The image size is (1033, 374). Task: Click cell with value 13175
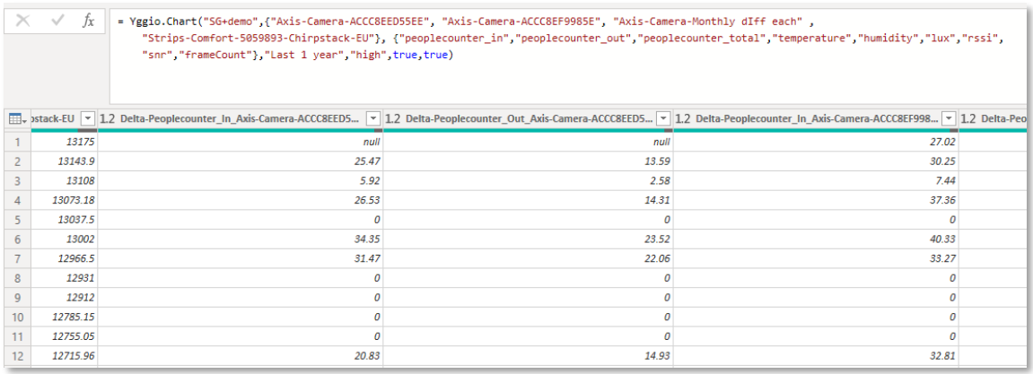pyautogui.click(x=65, y=141)
